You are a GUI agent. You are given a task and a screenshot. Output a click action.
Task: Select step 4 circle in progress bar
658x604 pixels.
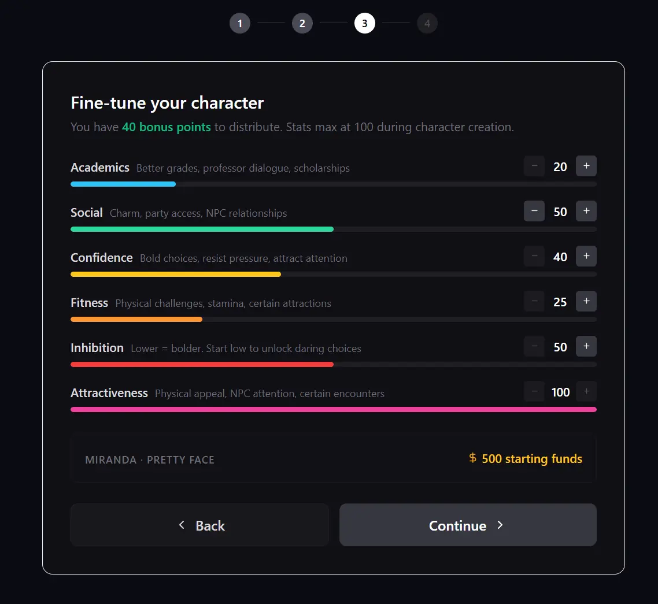(x=427, y=24)
